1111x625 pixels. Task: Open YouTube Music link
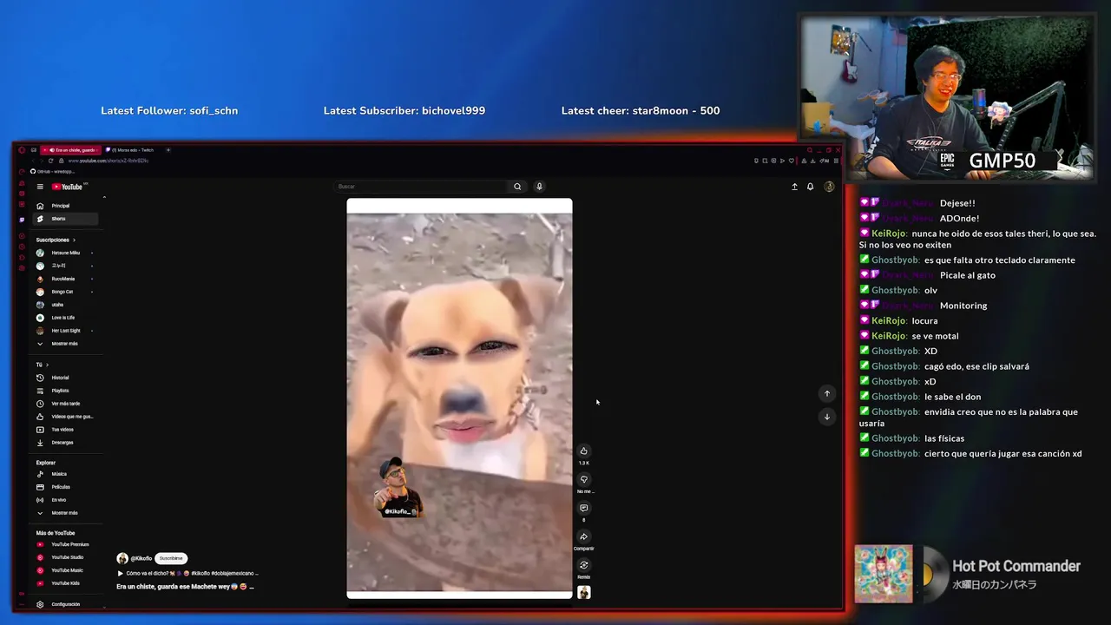point(68,570)
